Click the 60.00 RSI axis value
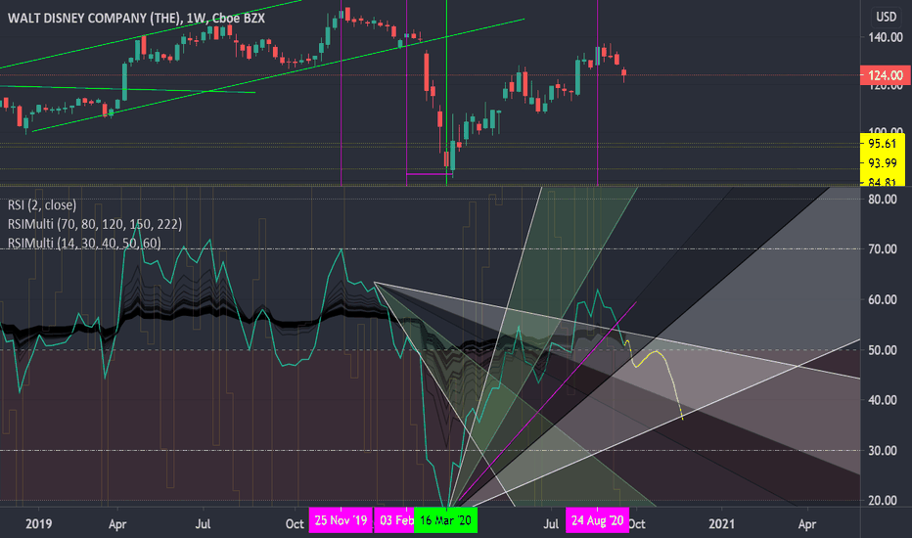Screen dimensions: 912x538 point(882,299)
